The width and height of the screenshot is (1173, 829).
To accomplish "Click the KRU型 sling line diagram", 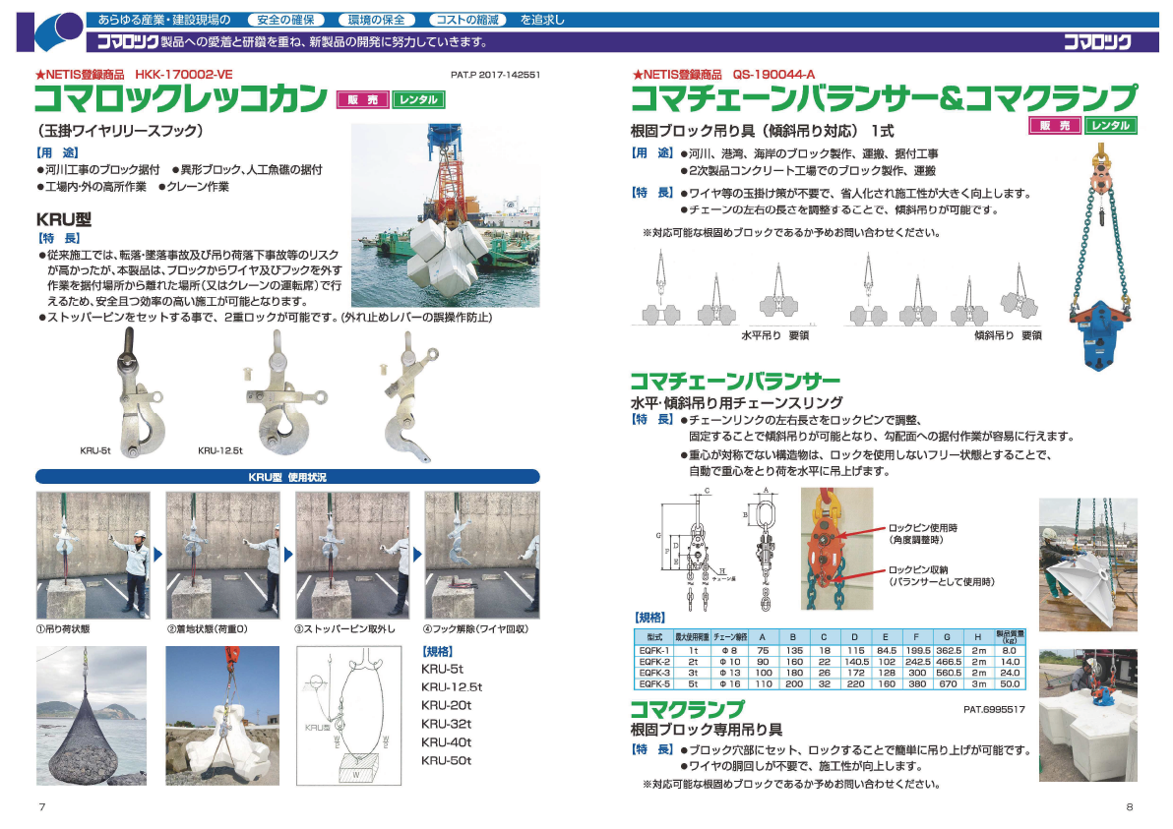I will [348, 716].
